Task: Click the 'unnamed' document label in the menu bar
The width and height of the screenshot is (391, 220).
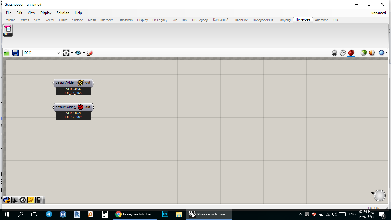Action: (378, 13)
